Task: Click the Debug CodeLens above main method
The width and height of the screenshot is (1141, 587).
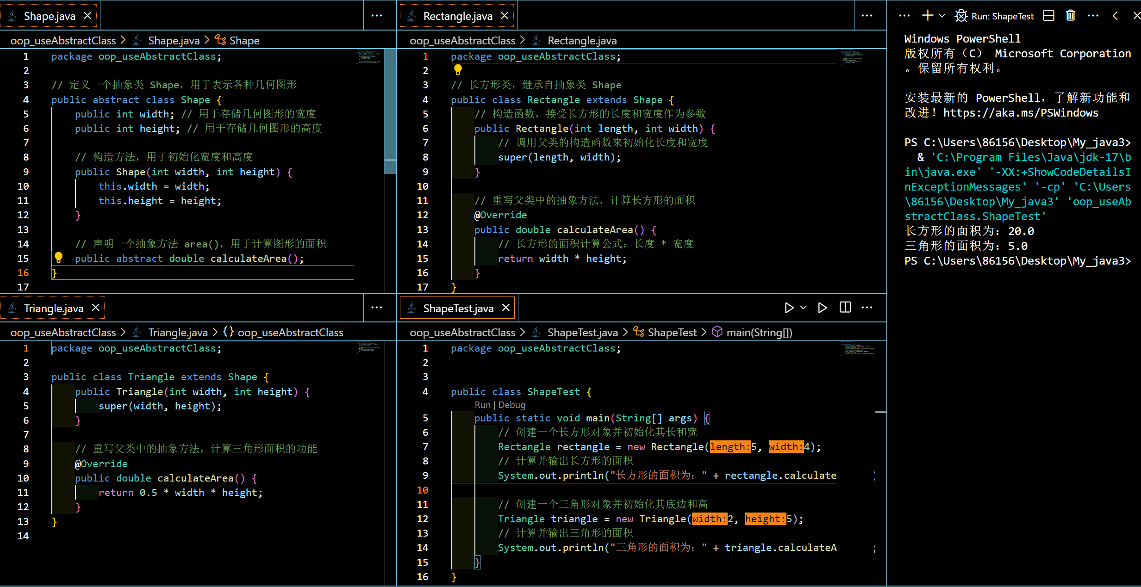Action: click(x=512, y=405)
